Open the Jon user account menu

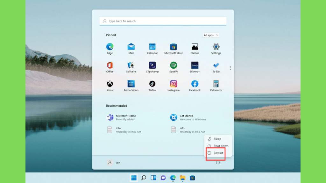click(x=114, y=162)
